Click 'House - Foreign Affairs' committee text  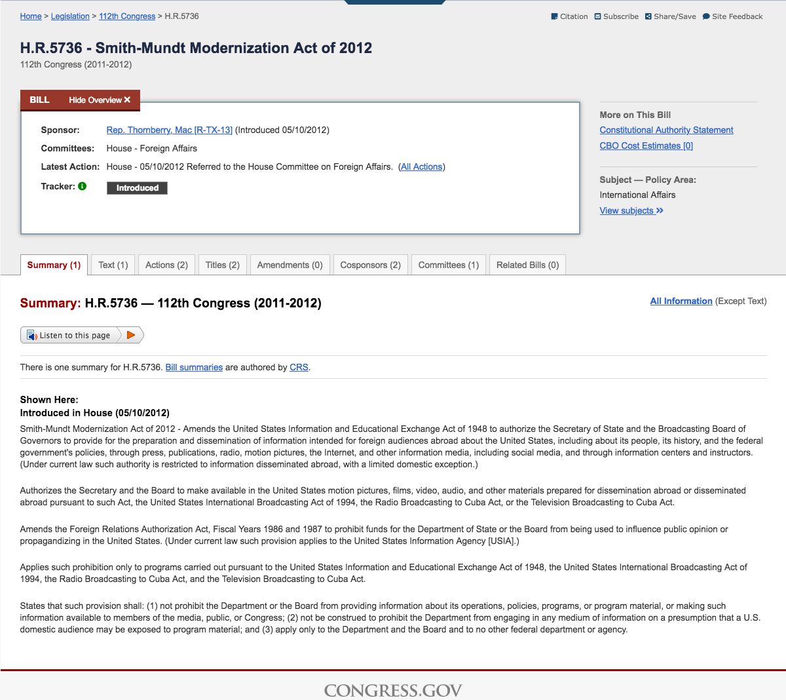[152, 148]
